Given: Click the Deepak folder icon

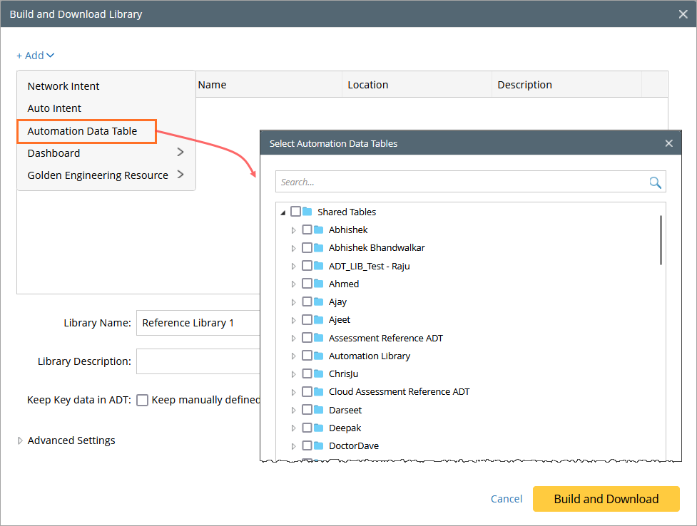Looking at the screenshot, I should pos(319,428).
